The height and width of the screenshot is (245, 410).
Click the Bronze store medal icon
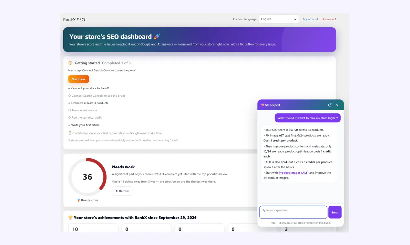click(x=78, y=200)
